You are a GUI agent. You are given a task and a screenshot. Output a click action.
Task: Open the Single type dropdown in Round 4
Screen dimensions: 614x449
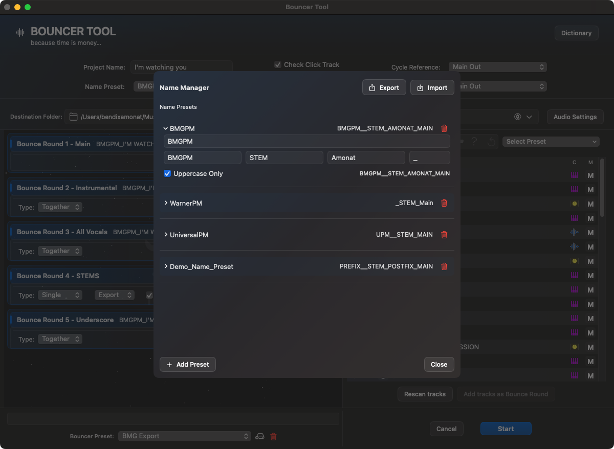(60, 295)
